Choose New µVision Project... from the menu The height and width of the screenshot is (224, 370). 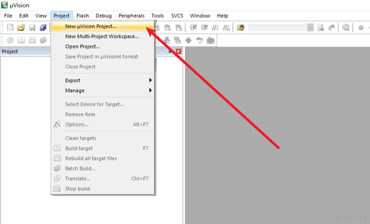[103, 26]
